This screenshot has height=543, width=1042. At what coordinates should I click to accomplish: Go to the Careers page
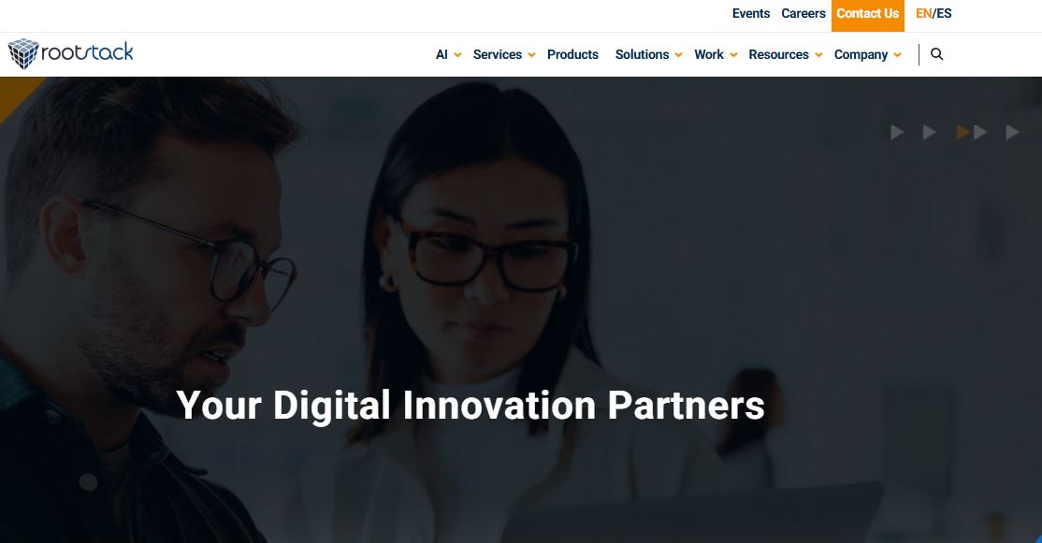tap(803, 13)
